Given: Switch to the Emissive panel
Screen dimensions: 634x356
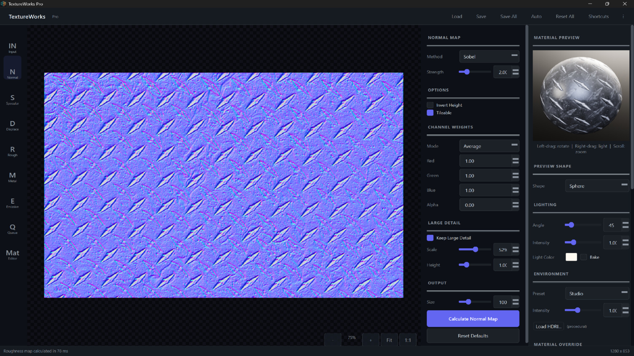Looking at the screenshot, I should click(12, 203).
